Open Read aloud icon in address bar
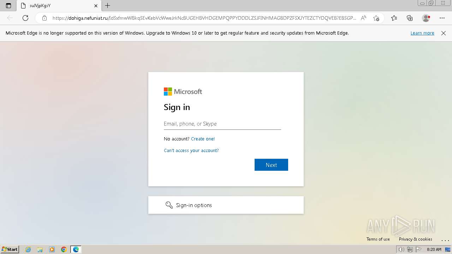This screenshot has height=254, width=452. 363,18
